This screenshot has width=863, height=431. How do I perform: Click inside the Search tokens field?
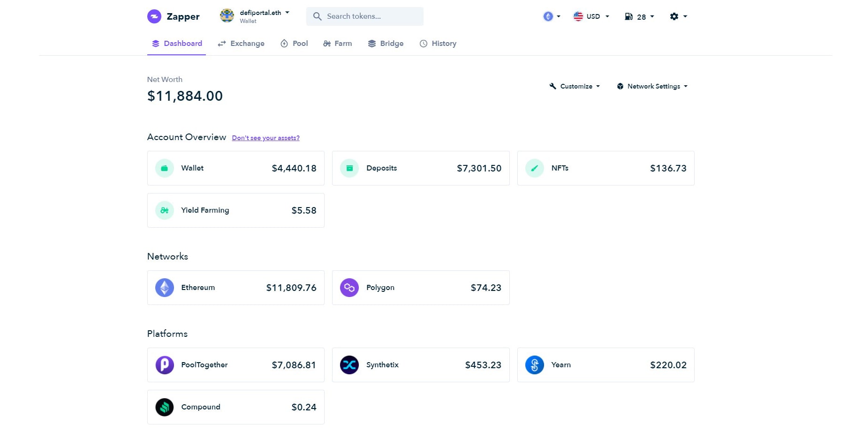pyautogui.click(x=364, y=16)
